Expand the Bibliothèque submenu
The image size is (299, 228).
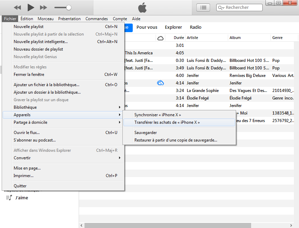(x=63, y=107)
